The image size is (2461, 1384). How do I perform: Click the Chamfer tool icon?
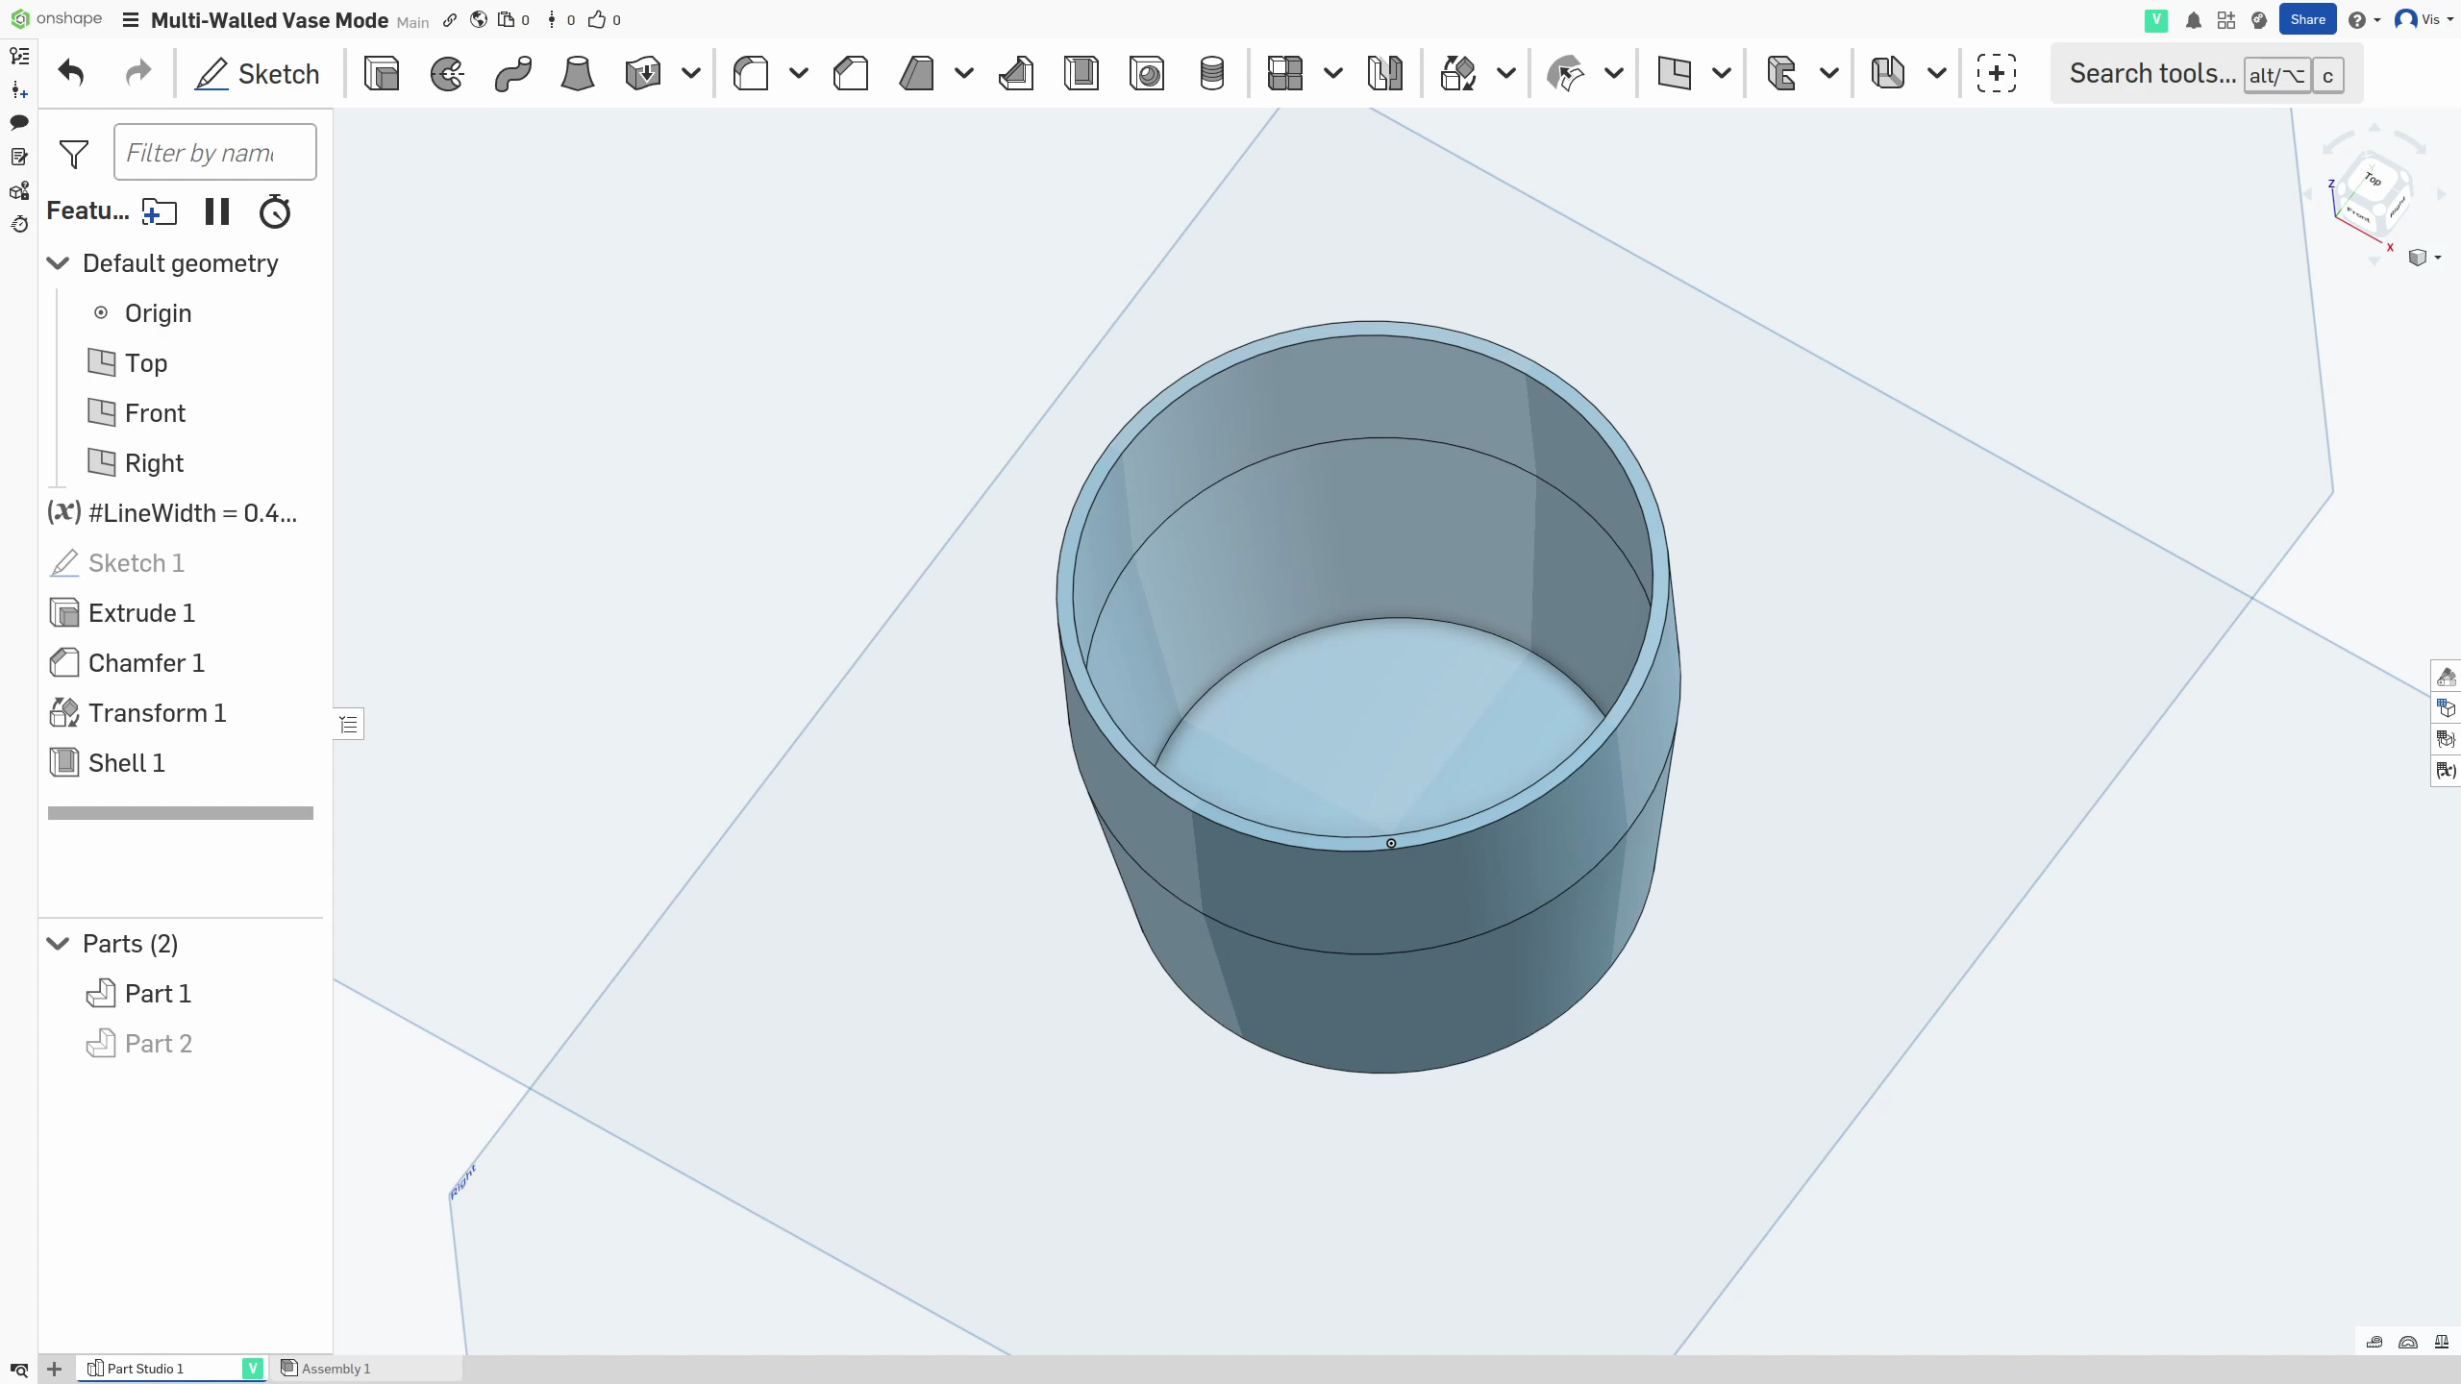pyautogui.click(x=851, y=74)
